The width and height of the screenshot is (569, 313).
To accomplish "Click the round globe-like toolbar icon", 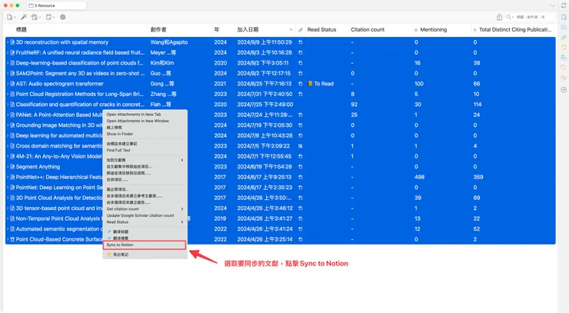I will [63, 17].
